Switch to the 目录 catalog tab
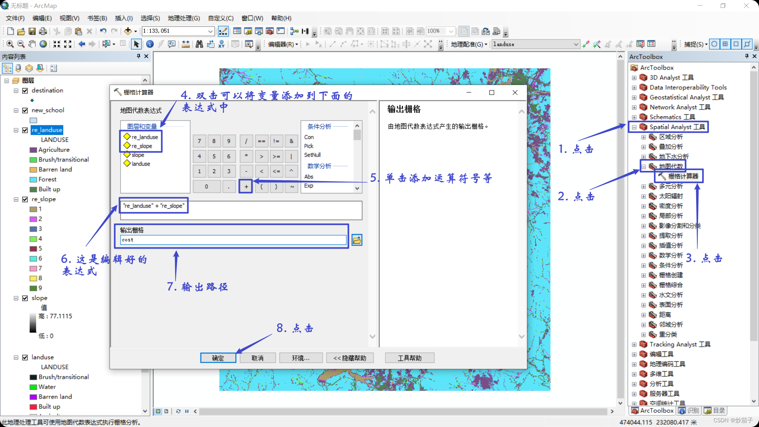The image size is (759, 427). pyautogui.click(x=715, y=411)
